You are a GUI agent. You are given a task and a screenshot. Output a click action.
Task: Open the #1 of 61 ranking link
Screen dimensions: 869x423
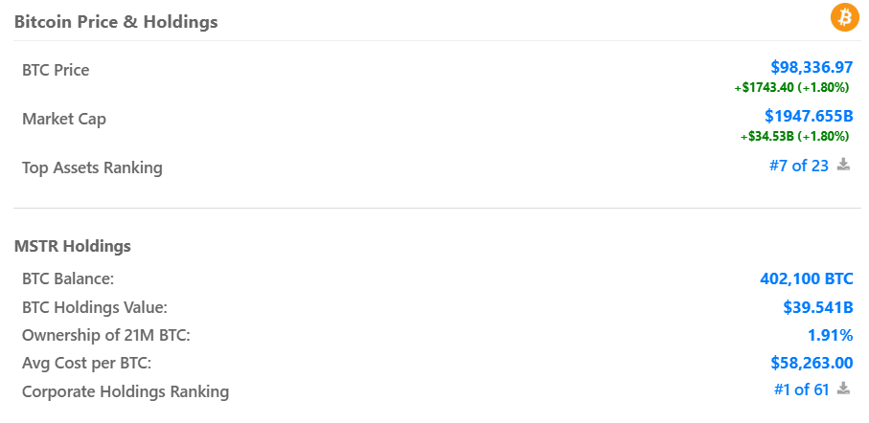click(801, 390)
